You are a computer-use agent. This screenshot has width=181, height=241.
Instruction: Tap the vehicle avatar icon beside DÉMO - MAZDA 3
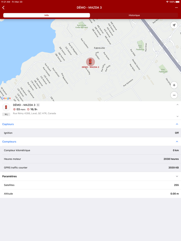pyautogui.click(x=6, y=107)
